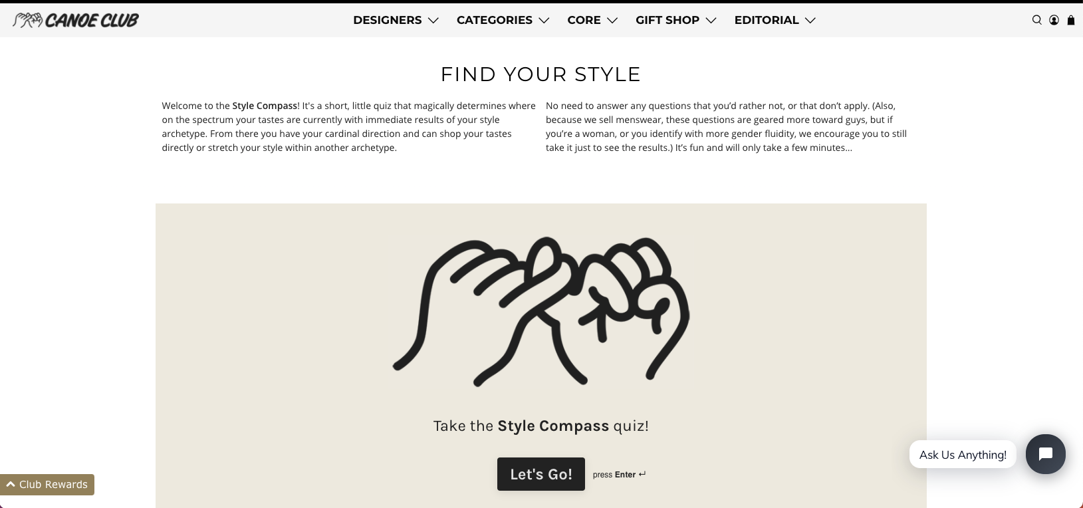Click the account profile icon
This screenshot has height=508, width=1083.
pos(1053,20)
